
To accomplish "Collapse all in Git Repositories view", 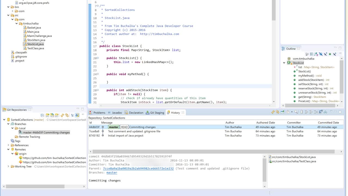I will [42, 115].
